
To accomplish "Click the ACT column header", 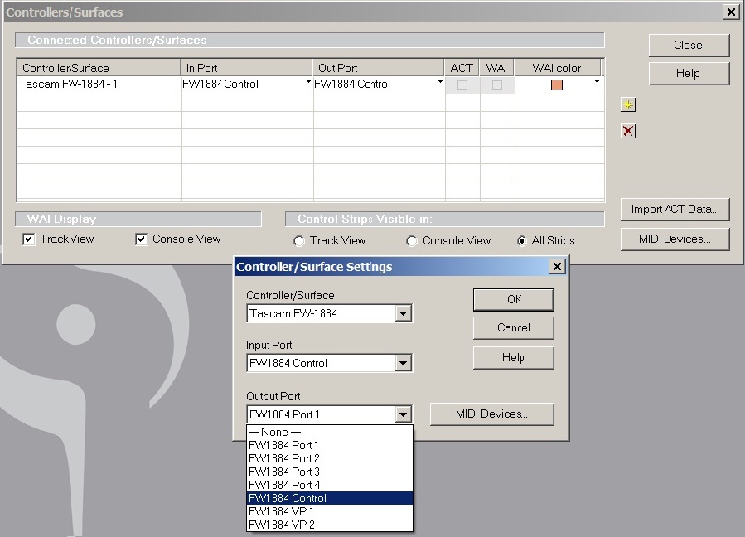I will tap(462, 68).
